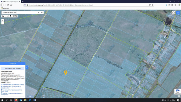Open a new browser tab
The width and height of the screenshot is (181, 102).
click(23, 1)
